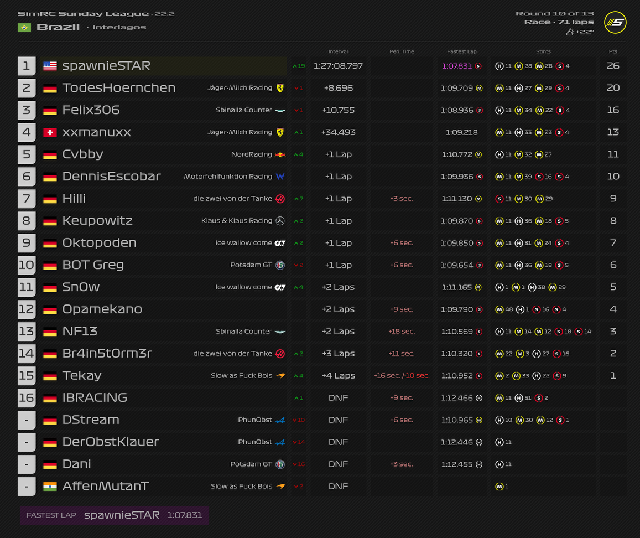Click the Alpine logo beside DStream
640x538 pixels.
(x=280, y=420)
